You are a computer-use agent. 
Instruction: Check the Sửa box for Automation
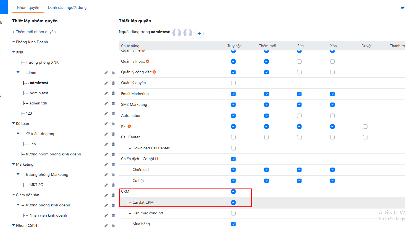299,116
